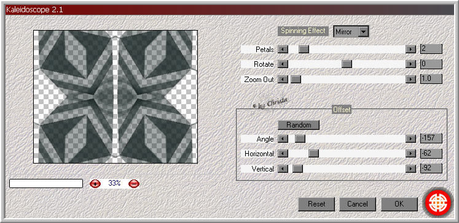Click the Vertical value field showing -92
Viewport: 459px width, 223px height.
431,168
